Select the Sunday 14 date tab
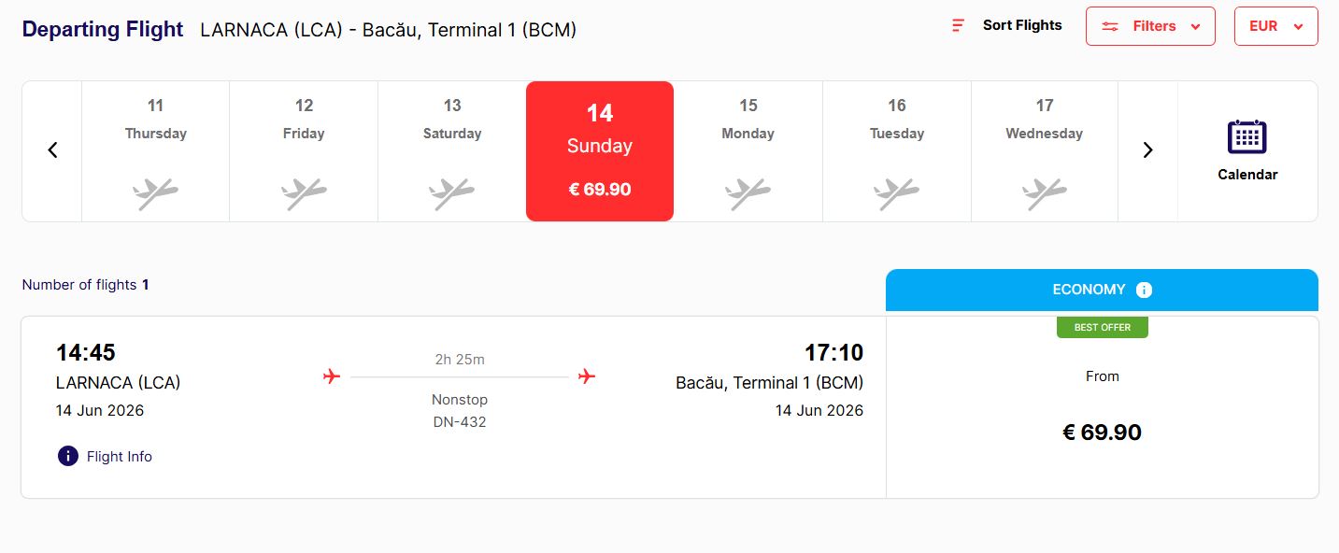Screen dimensions: 1339x553 pyautogui.click(x=599, y=150)
